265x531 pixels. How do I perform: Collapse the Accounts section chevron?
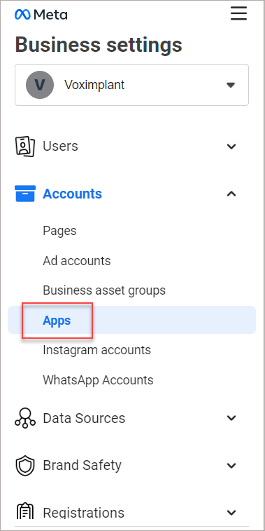click(231, 194)
